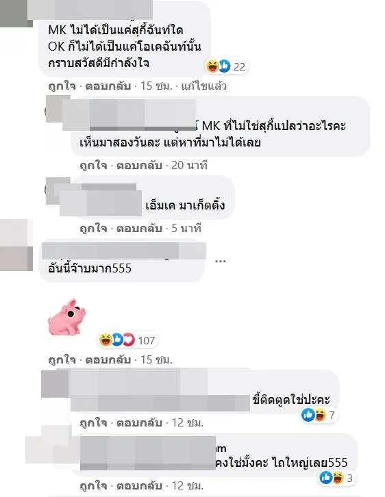The height and width of the screenshot is (497, 385).
Task: Click the 15 ชม. timestamp under MK comment
Action: coord(156,86)
